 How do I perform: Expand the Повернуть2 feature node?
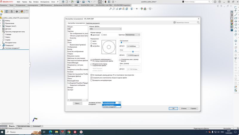pos(1,45)
